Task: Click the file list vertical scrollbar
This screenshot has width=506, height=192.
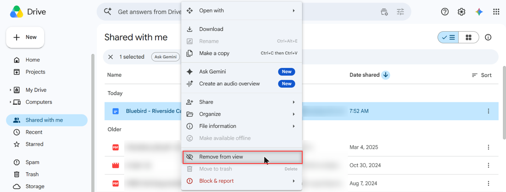Action: [504, 102]
